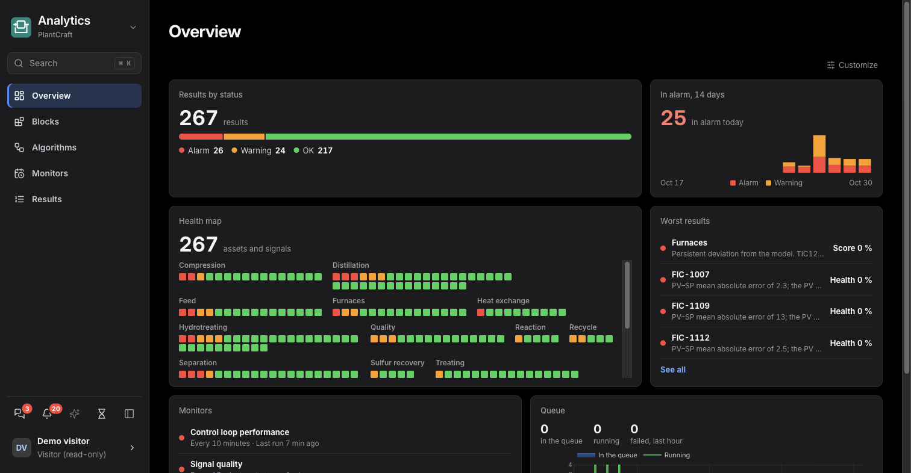Image resolution: width=911 pixels, height=473 pixels.
Task: Click the red Heat exchange health tile
Action: 481,312
